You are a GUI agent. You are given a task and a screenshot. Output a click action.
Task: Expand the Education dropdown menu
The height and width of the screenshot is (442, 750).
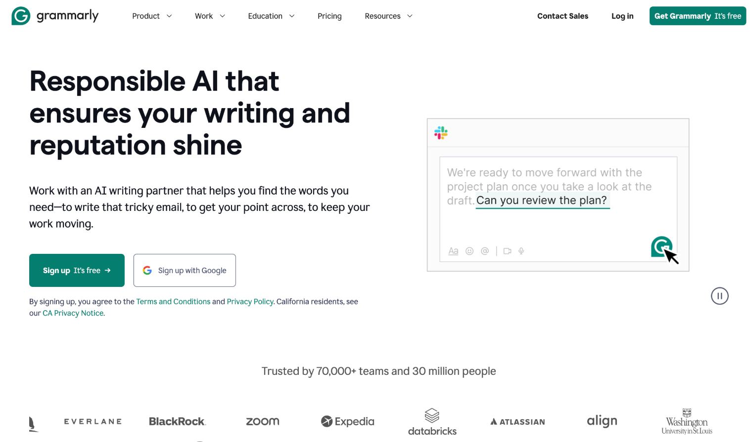coord(271,16)
